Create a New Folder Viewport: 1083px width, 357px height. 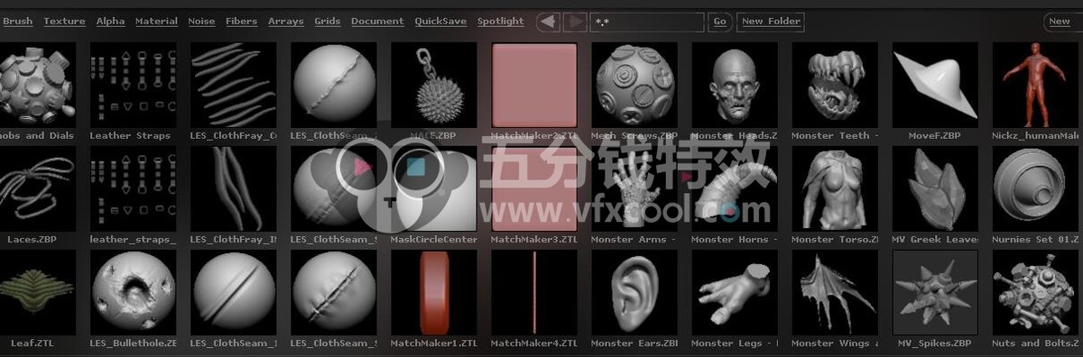pyautogui.click(x=771, y=22)
